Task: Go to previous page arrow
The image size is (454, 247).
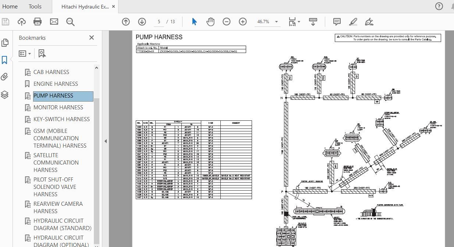Action: point(126,22)
